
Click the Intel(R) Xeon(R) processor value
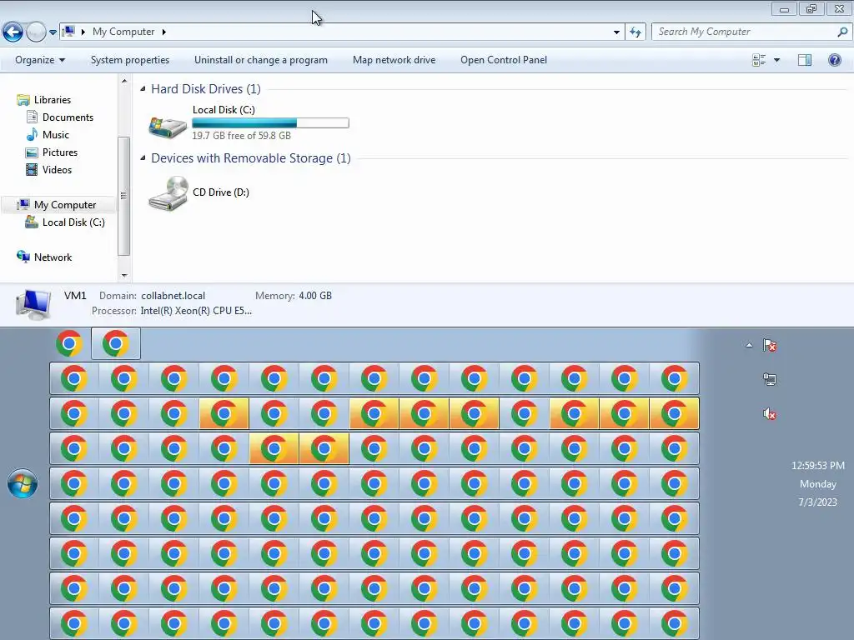point(196,311)
